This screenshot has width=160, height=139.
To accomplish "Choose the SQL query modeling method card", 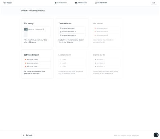I will (37, 33).
